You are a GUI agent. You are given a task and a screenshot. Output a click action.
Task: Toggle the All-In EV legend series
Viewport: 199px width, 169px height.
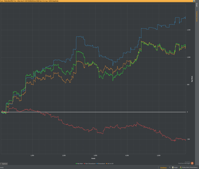(x=110, y=164)
